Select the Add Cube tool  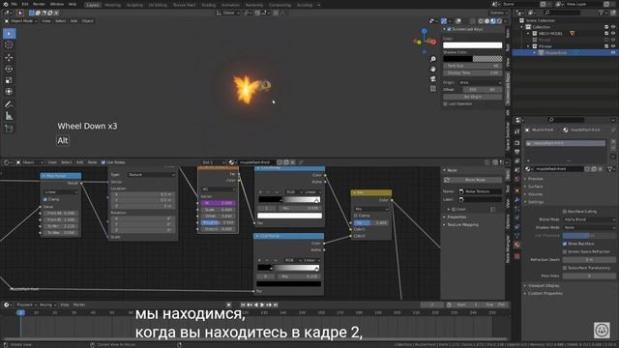click(x=9, y=129)
